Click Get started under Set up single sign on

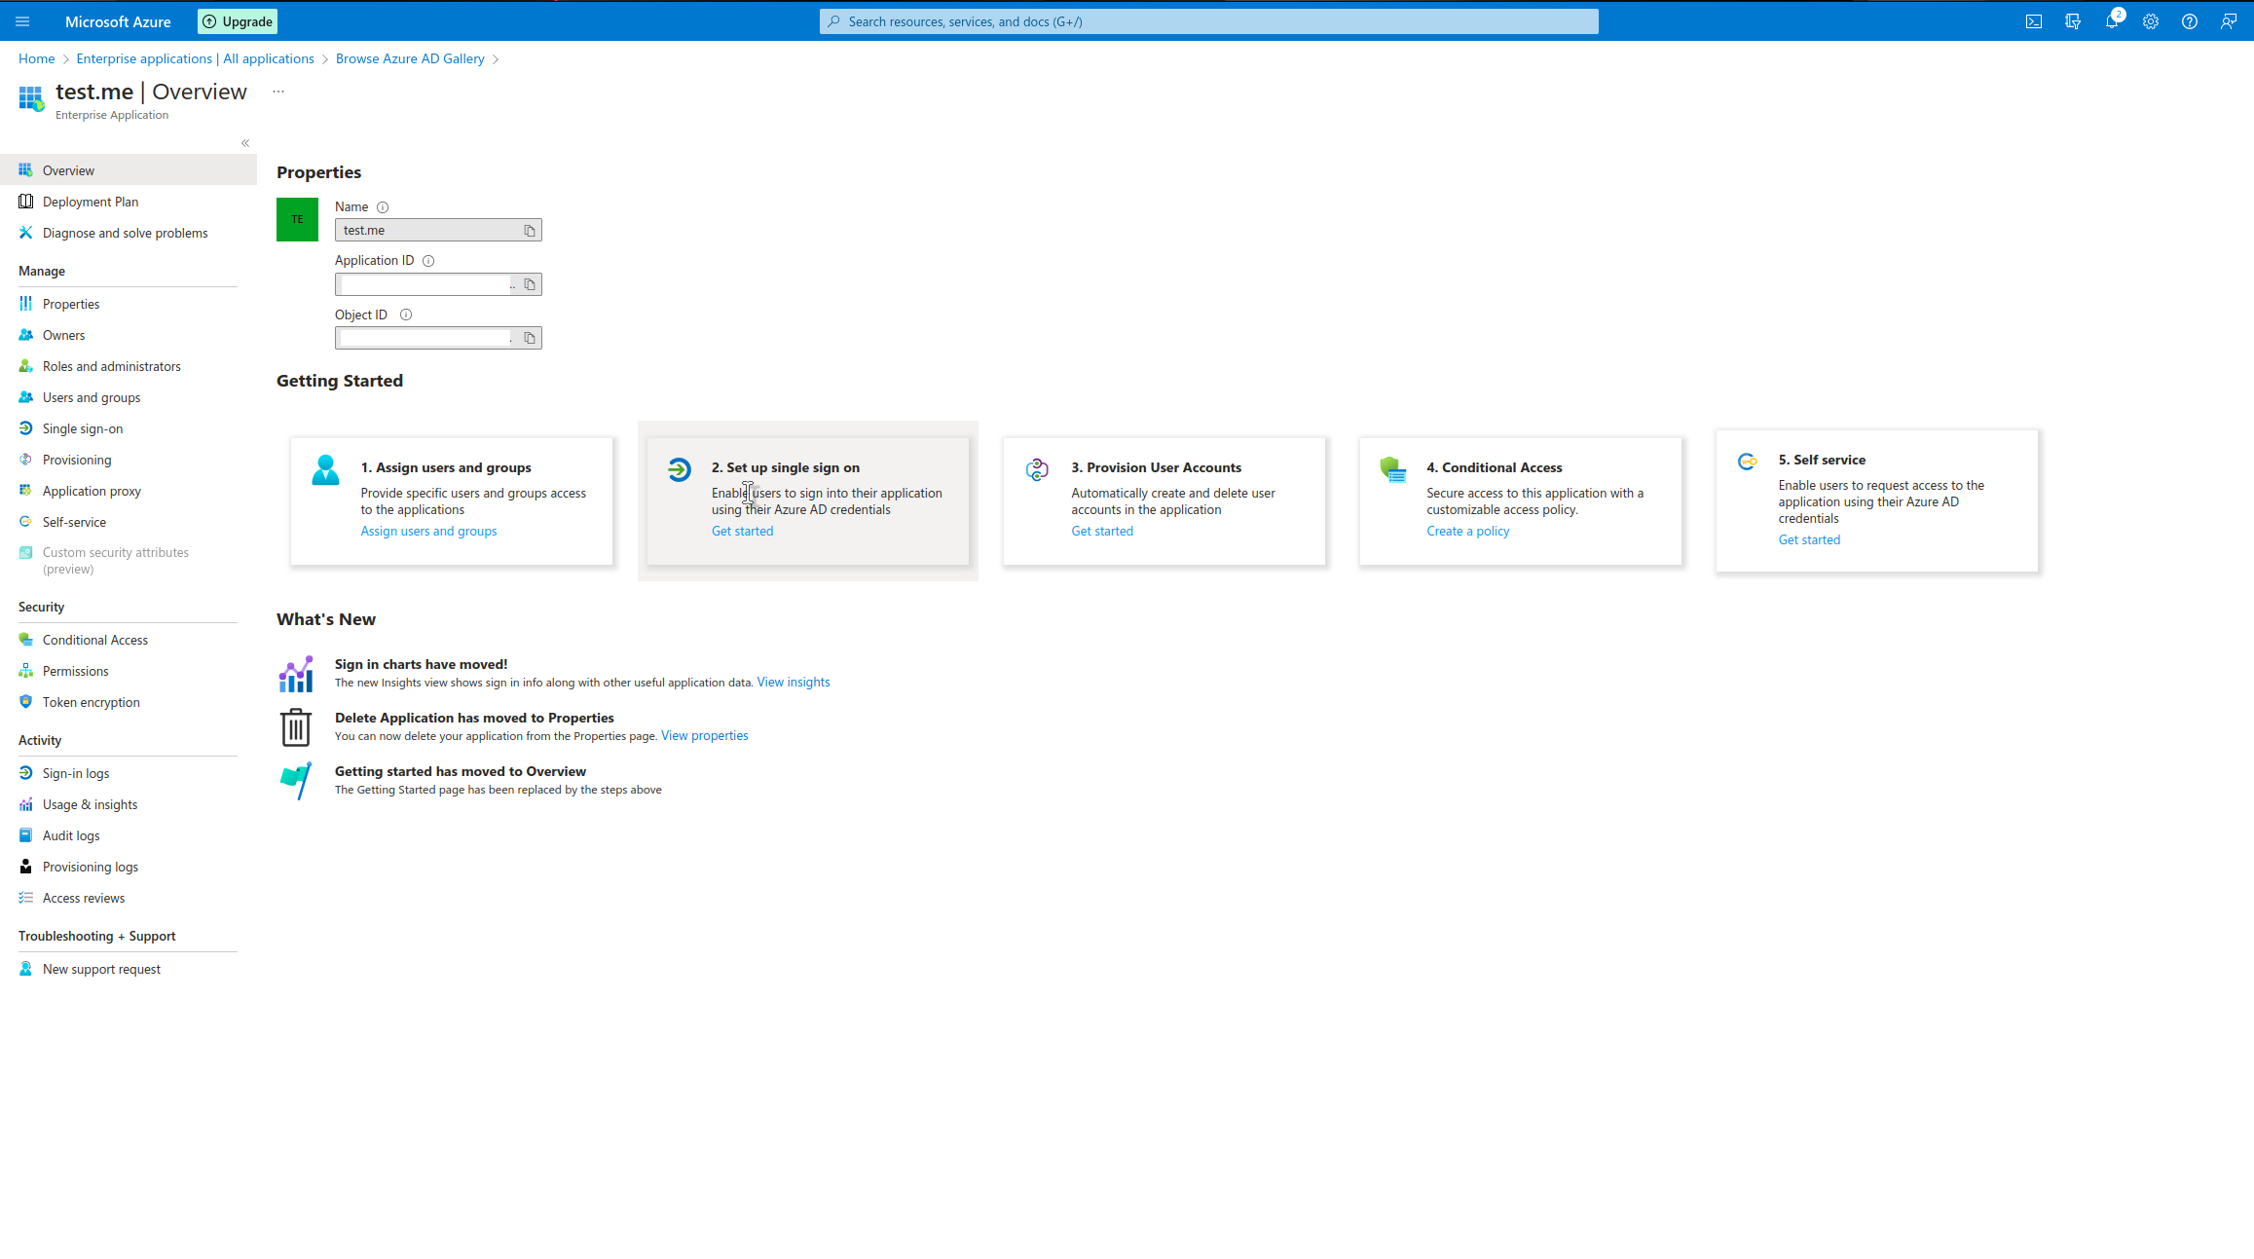[742, 531]
